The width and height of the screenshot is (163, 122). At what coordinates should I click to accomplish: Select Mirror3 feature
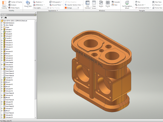click(7, 53)
